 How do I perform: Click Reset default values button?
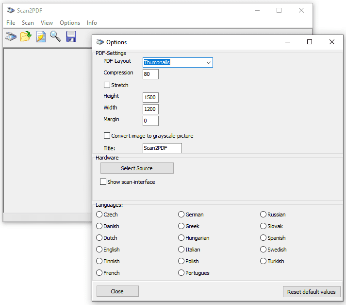312,292
